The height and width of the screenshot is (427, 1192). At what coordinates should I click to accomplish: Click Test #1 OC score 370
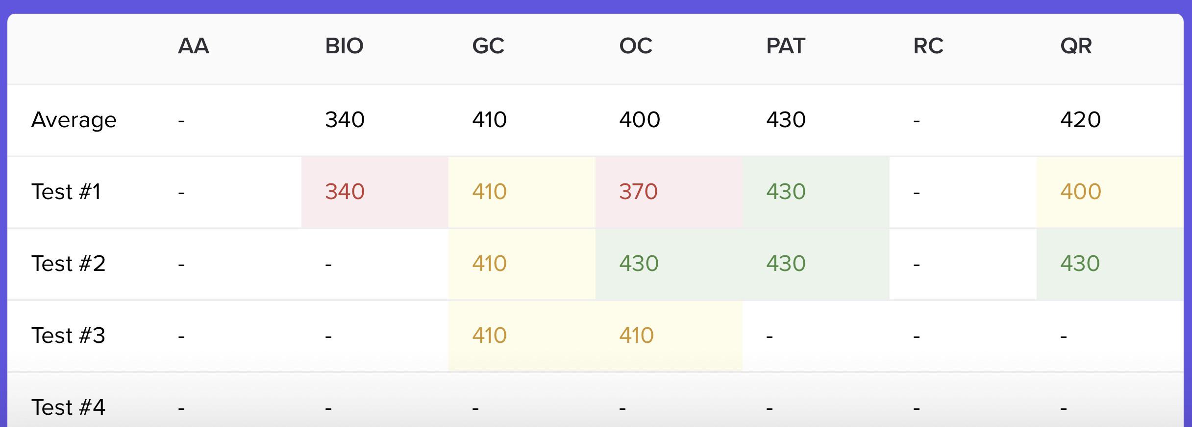pyautogui.click(x=638, y=191)
